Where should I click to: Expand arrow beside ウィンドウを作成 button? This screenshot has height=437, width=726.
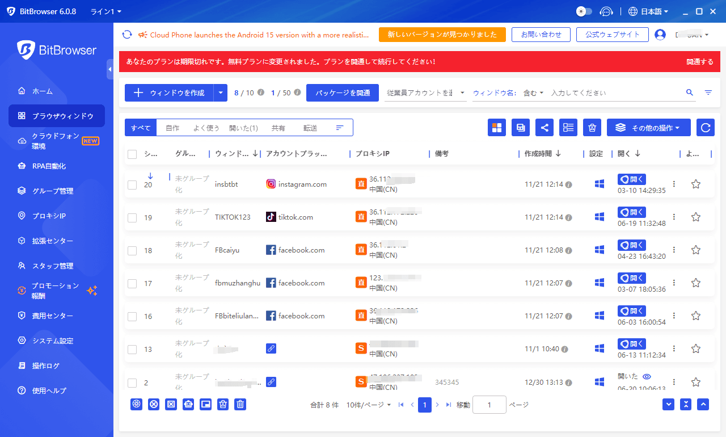(x=220, y=93)
